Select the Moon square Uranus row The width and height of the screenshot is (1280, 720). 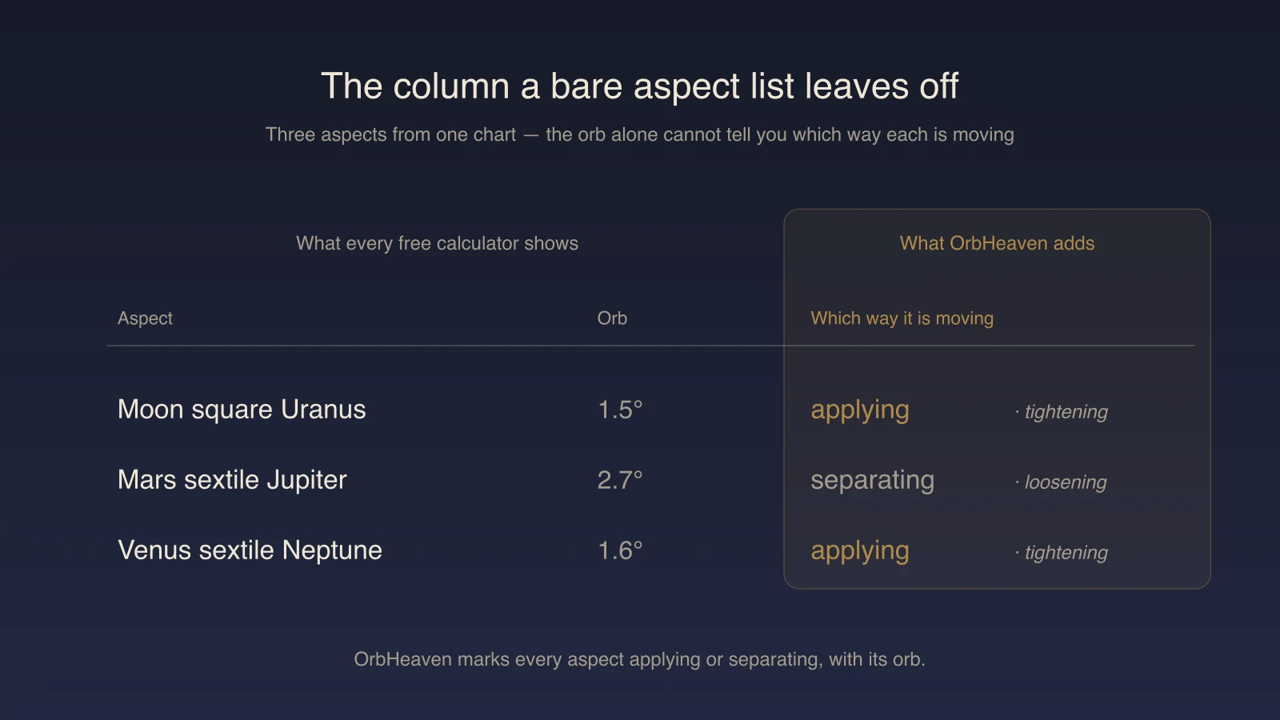click(650, 410)
